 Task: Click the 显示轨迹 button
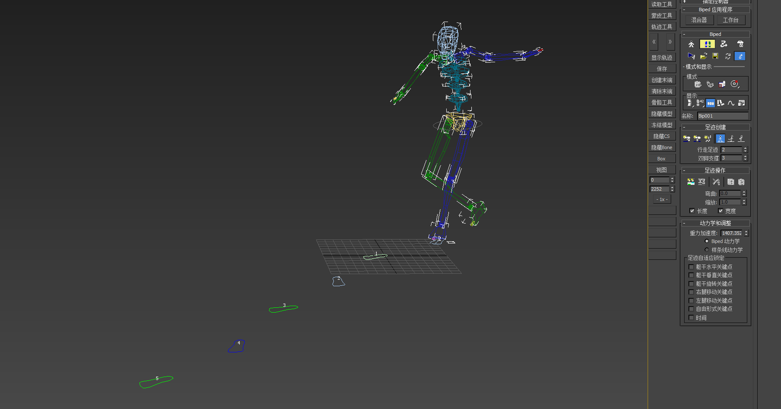662,58
